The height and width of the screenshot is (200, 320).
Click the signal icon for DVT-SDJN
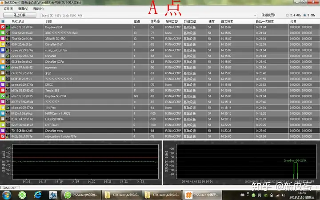(8, 125)
